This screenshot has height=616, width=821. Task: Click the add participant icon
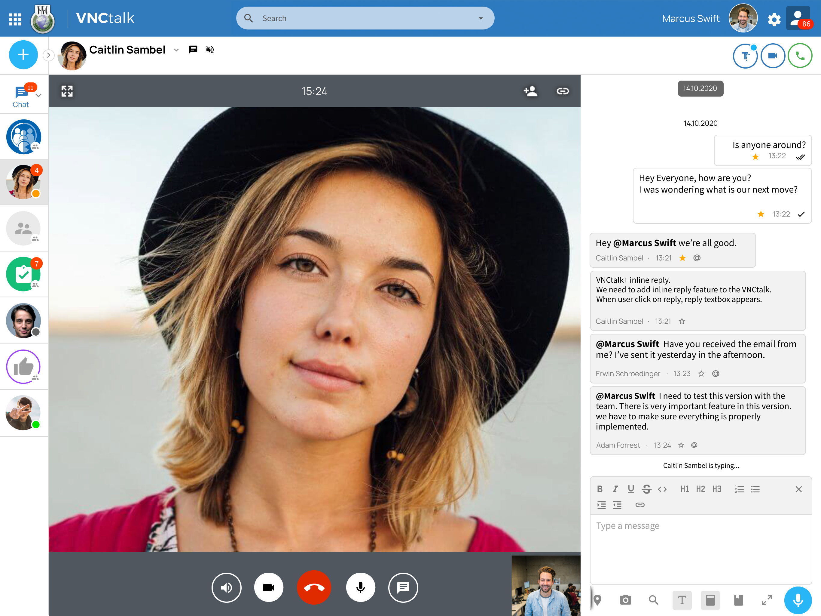pyautogui.click(x=530, y=91)
